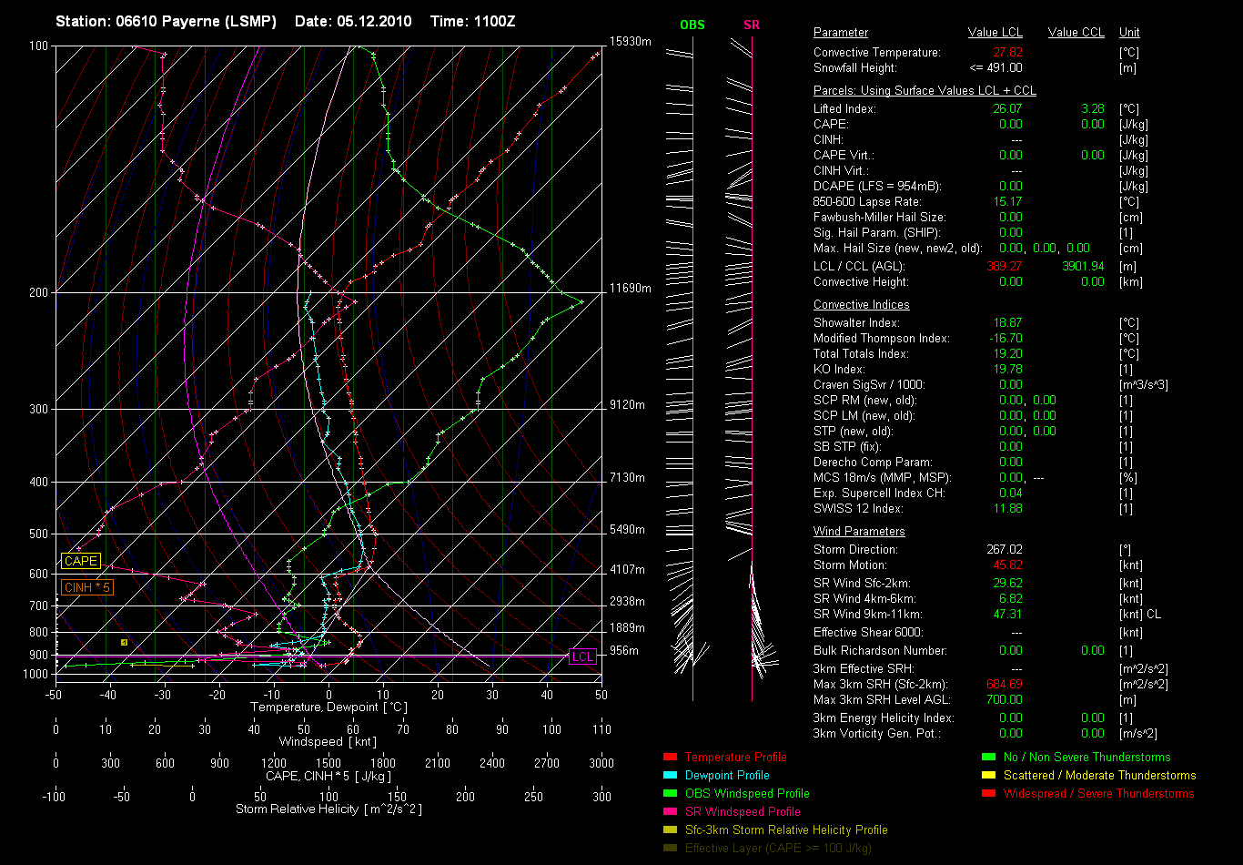Click the pink SR wind column header

click(x=752, y=25)
